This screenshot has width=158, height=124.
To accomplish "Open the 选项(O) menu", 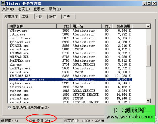I will 24,9.
